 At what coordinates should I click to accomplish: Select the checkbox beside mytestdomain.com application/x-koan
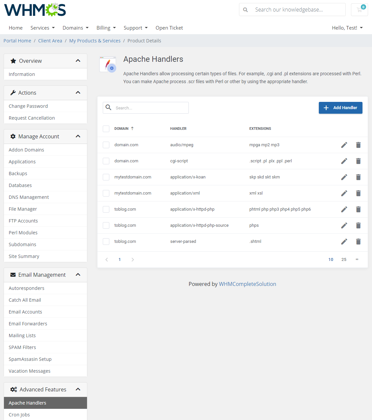pyautogui.click(x=106, y=177)
